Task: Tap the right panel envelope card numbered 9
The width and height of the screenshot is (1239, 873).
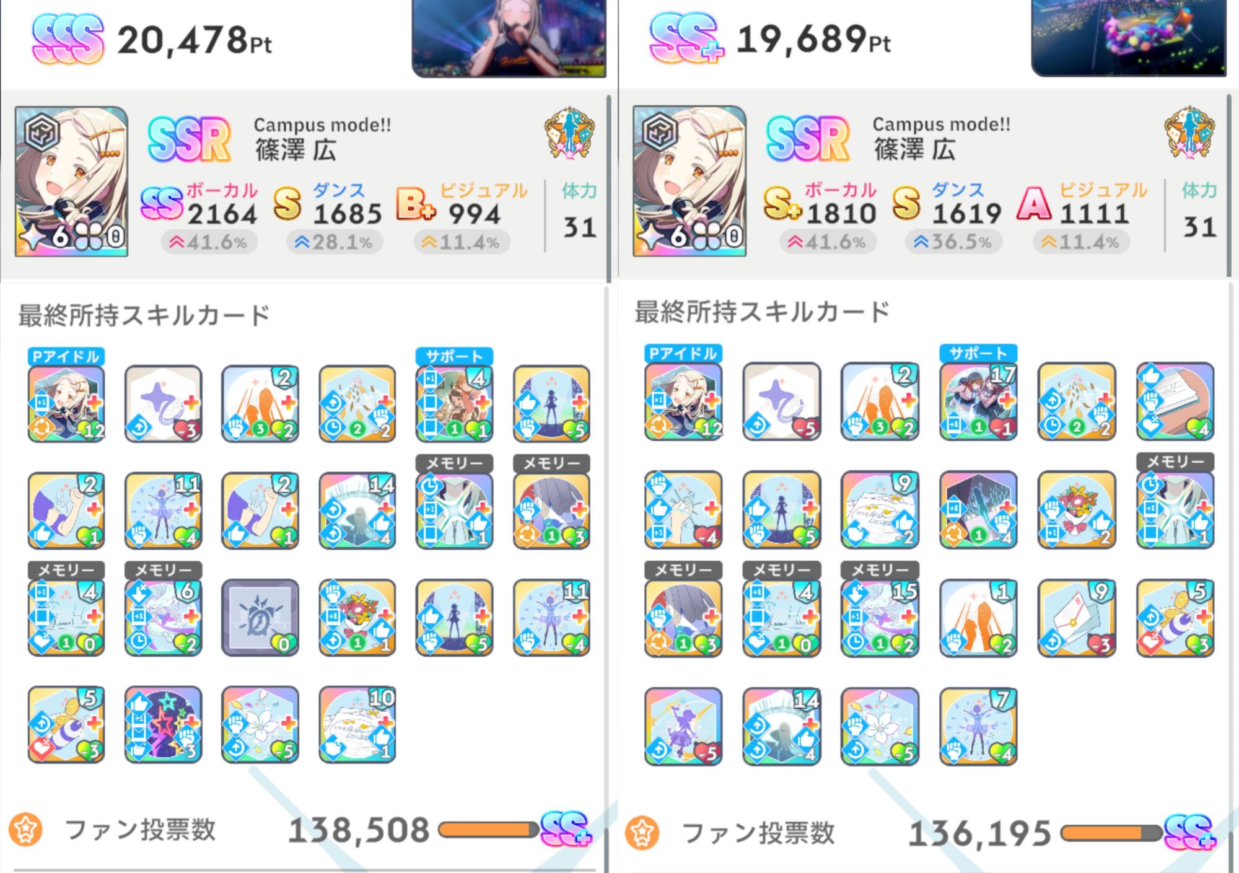Action: pyautogui.click(x=1077, y=618)
